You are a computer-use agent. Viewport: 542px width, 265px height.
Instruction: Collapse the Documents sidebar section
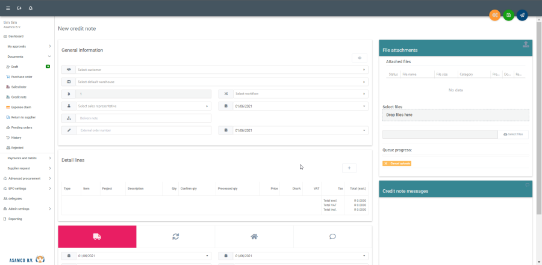tap(28, 56)
